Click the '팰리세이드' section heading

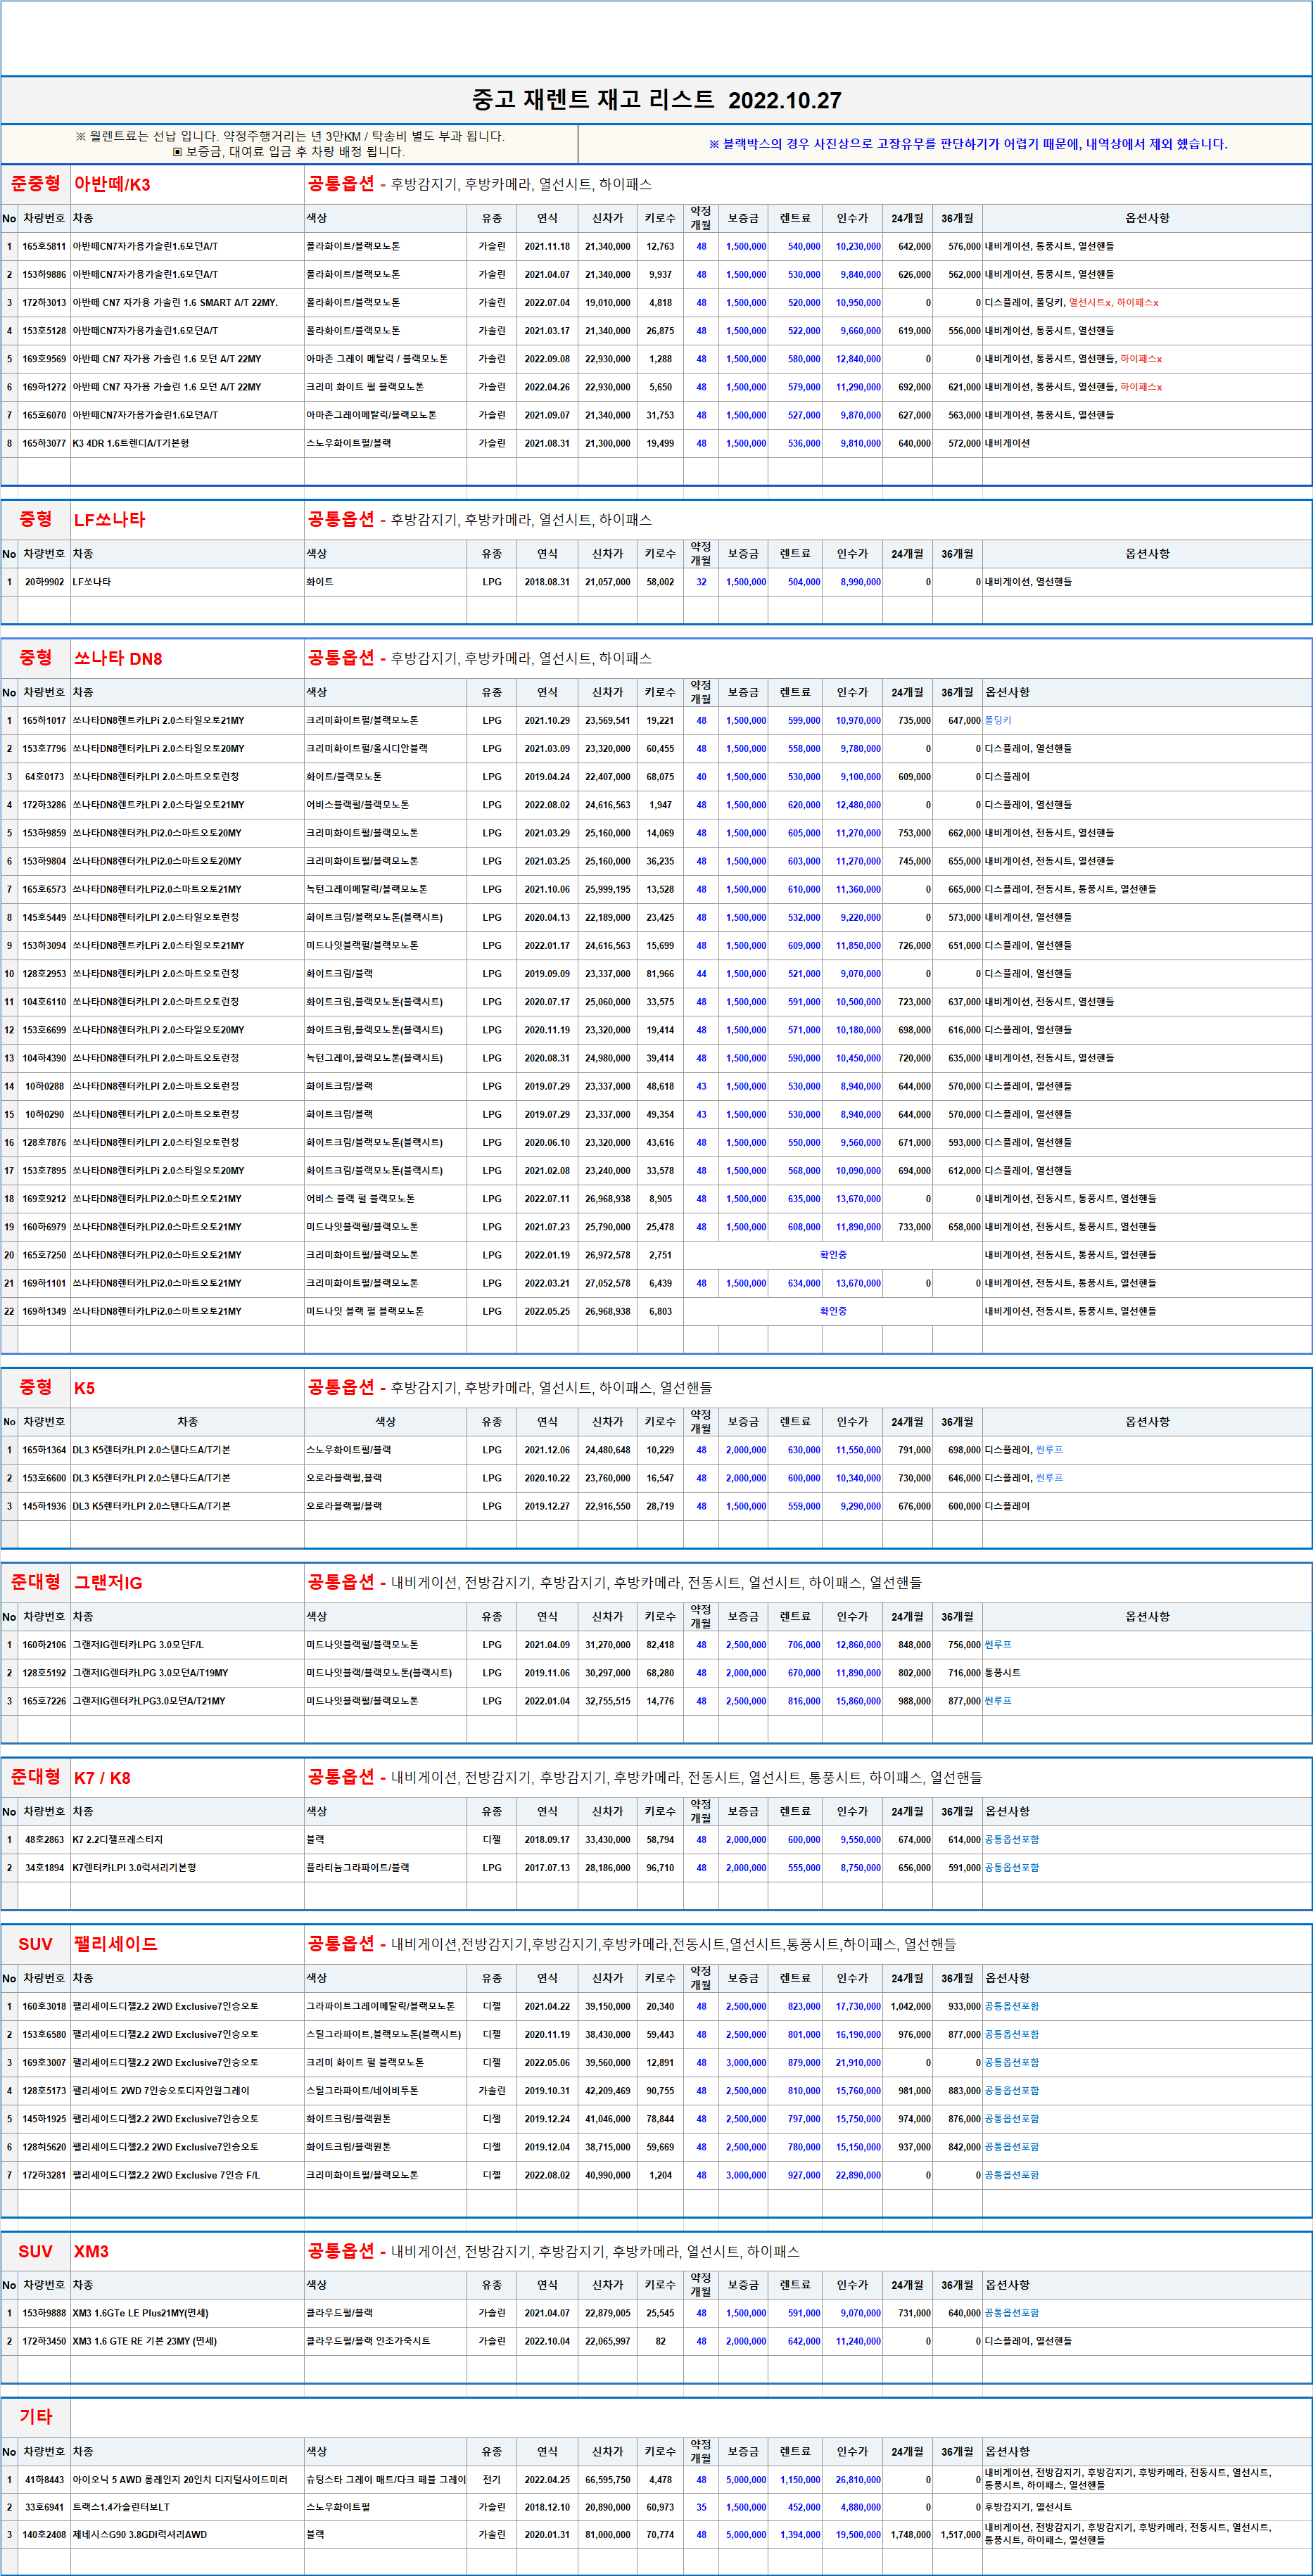click(115, 1944)
